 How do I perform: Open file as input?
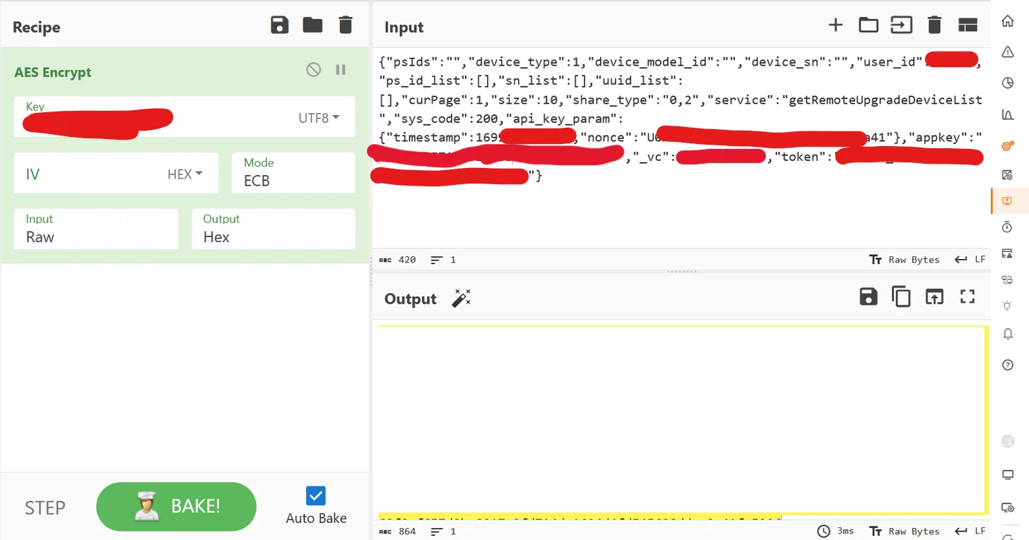click(869, 25)
